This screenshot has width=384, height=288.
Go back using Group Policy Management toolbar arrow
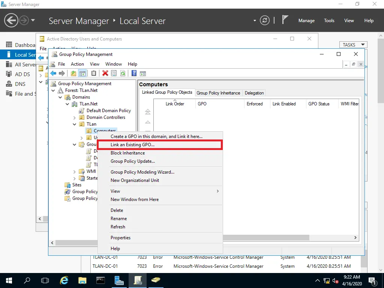tap(53, 73)
